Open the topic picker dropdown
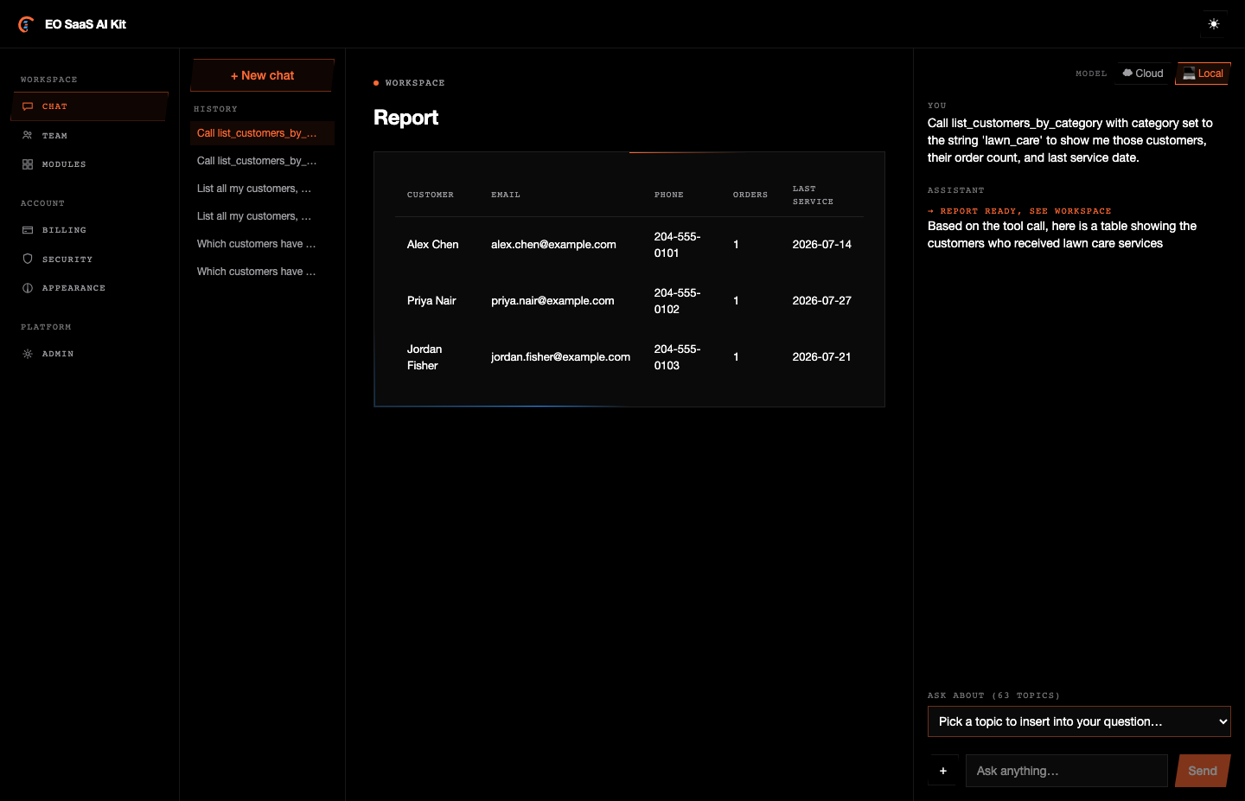 (x=1079, y=721)
